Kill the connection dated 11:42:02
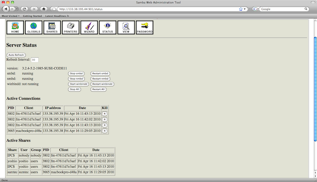 point(104,119)
